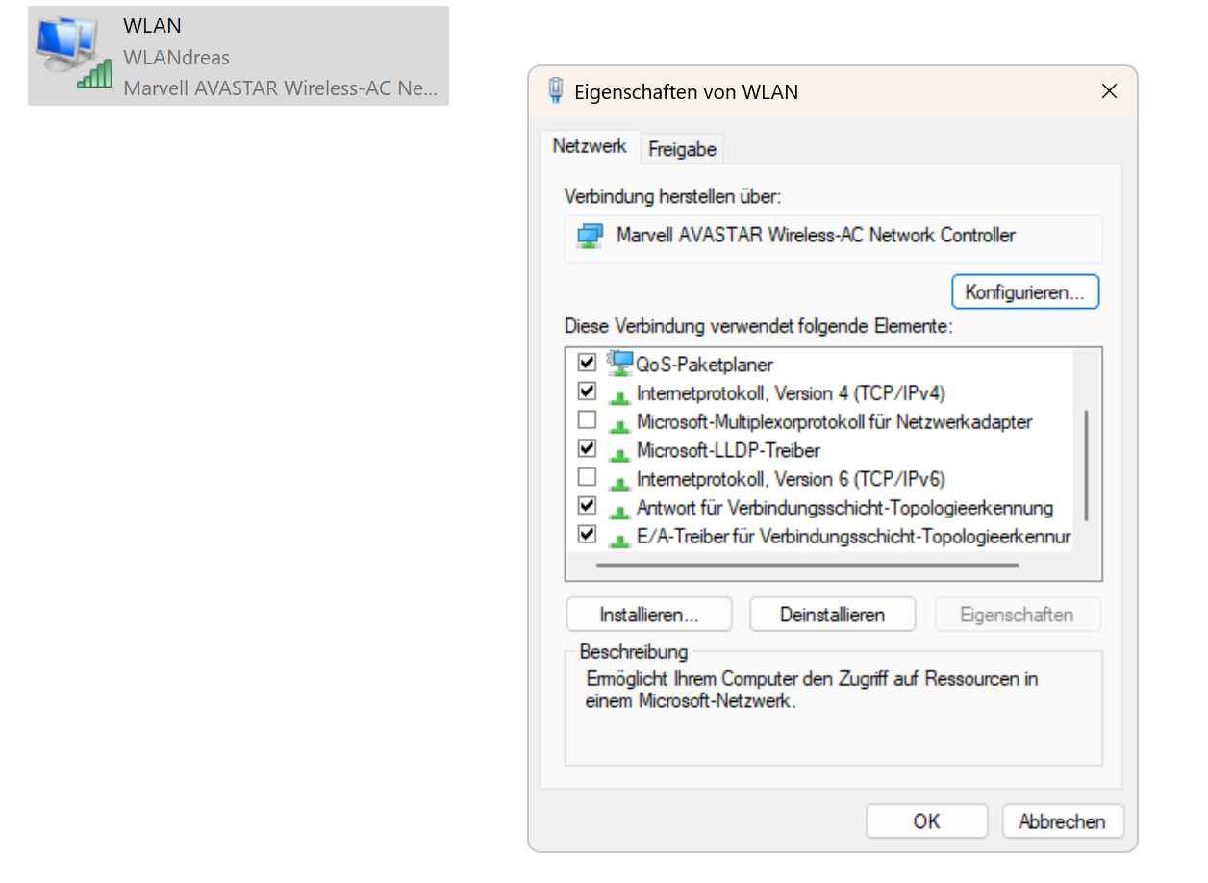Click the Deinstallieren button
This screenshot has width=1208, height=883.
833,615
